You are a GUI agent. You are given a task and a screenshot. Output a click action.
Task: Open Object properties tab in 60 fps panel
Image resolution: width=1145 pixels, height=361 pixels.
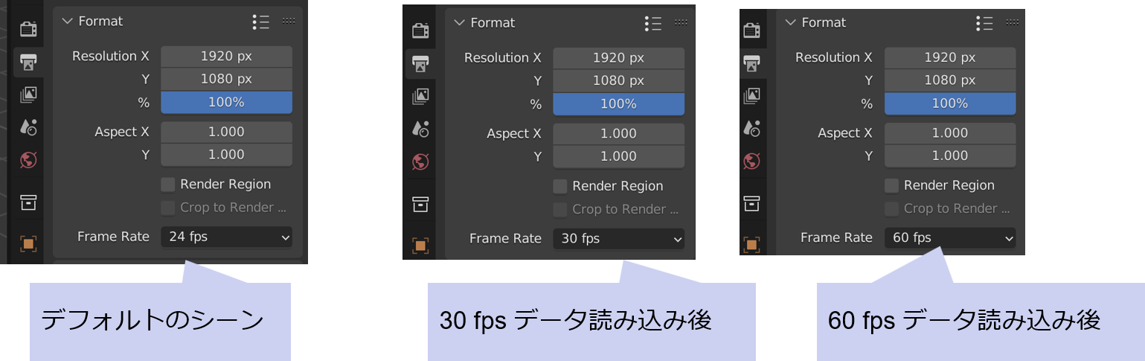(x=752, y=244)
